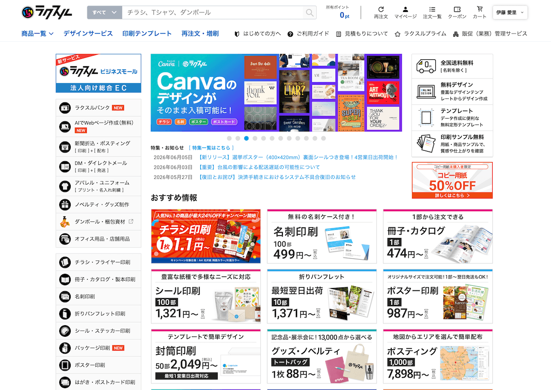
Task: Select the last carousel dot indicator
Action: (x=323, y=138)
